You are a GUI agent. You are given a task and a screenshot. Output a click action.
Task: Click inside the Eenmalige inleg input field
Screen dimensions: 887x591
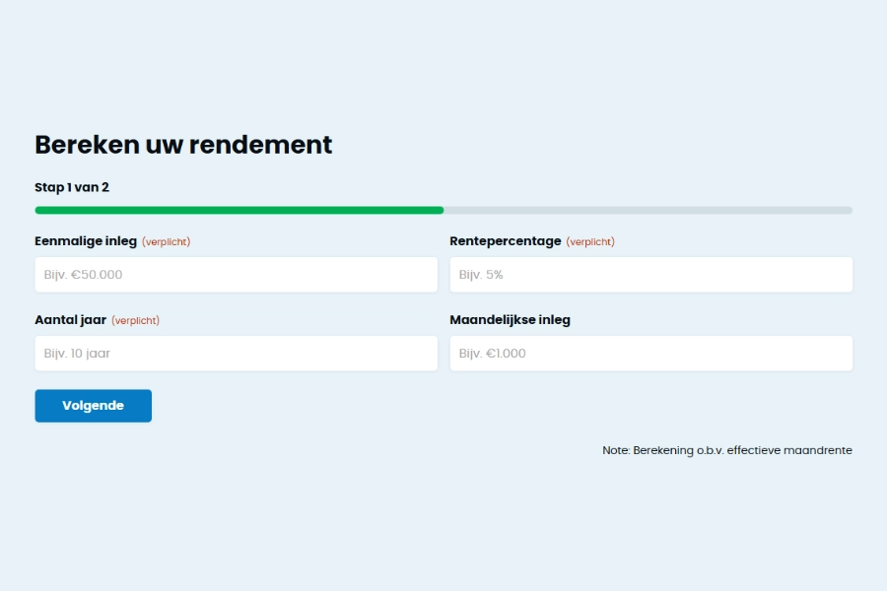pos(237,274)
